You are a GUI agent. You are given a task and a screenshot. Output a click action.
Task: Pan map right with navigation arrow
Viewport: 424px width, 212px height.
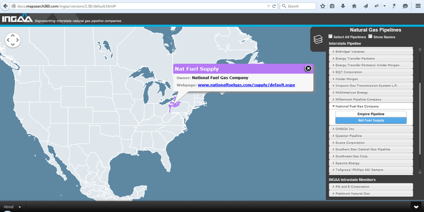[17, 40]
